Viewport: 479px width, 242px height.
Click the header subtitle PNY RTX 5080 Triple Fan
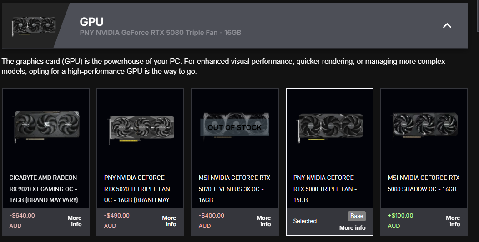161,33
